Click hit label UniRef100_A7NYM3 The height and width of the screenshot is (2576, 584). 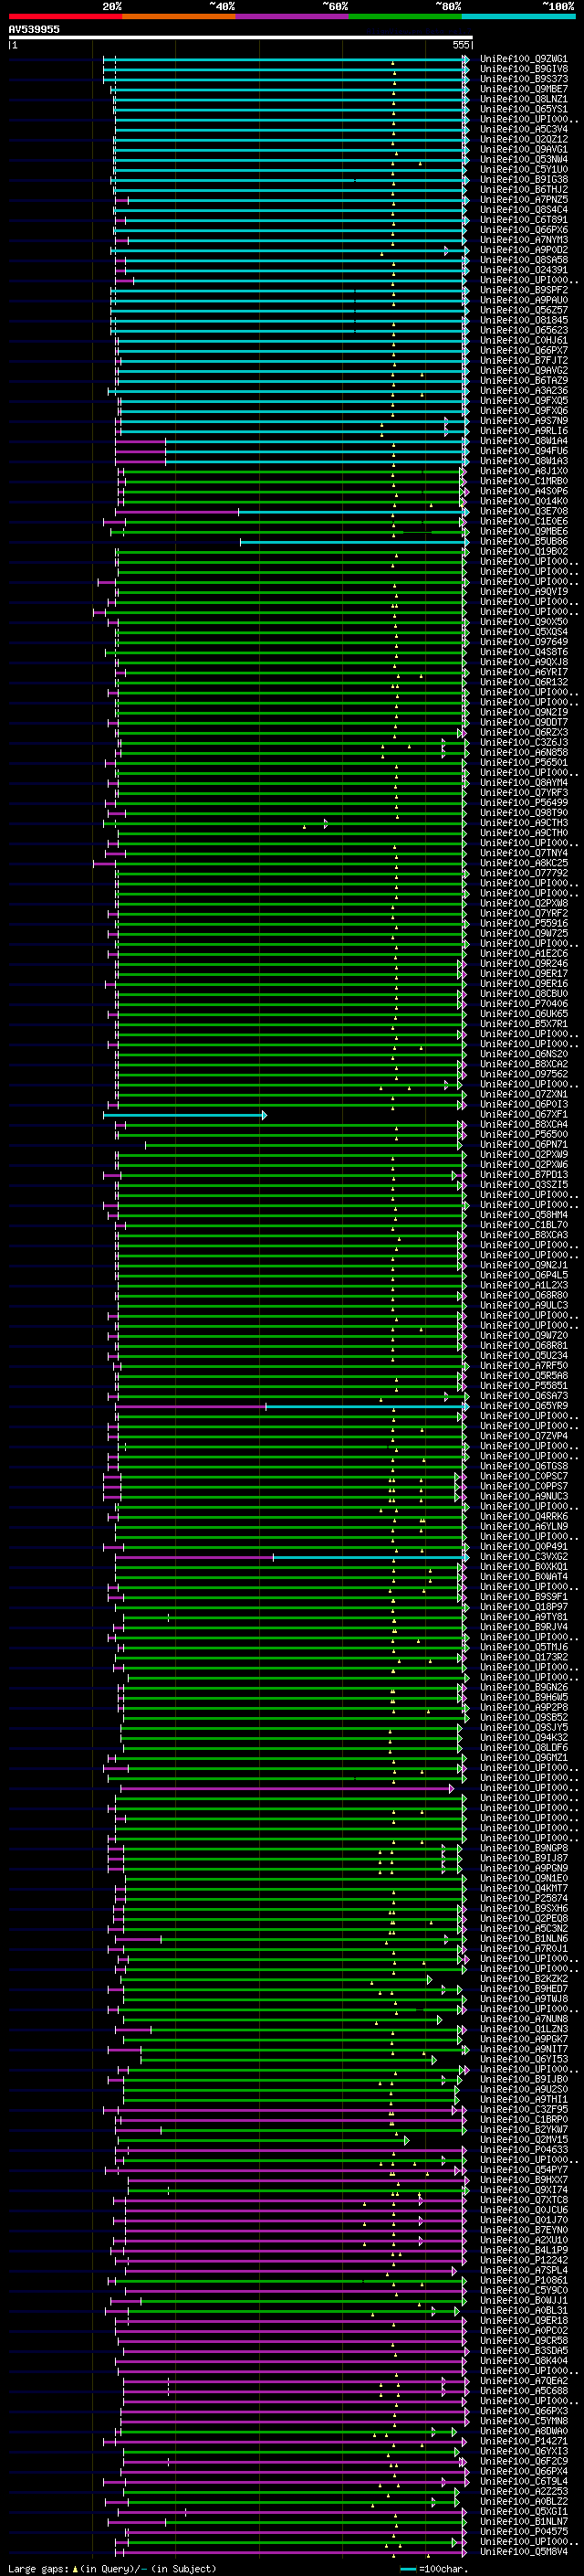coord(524,240)
